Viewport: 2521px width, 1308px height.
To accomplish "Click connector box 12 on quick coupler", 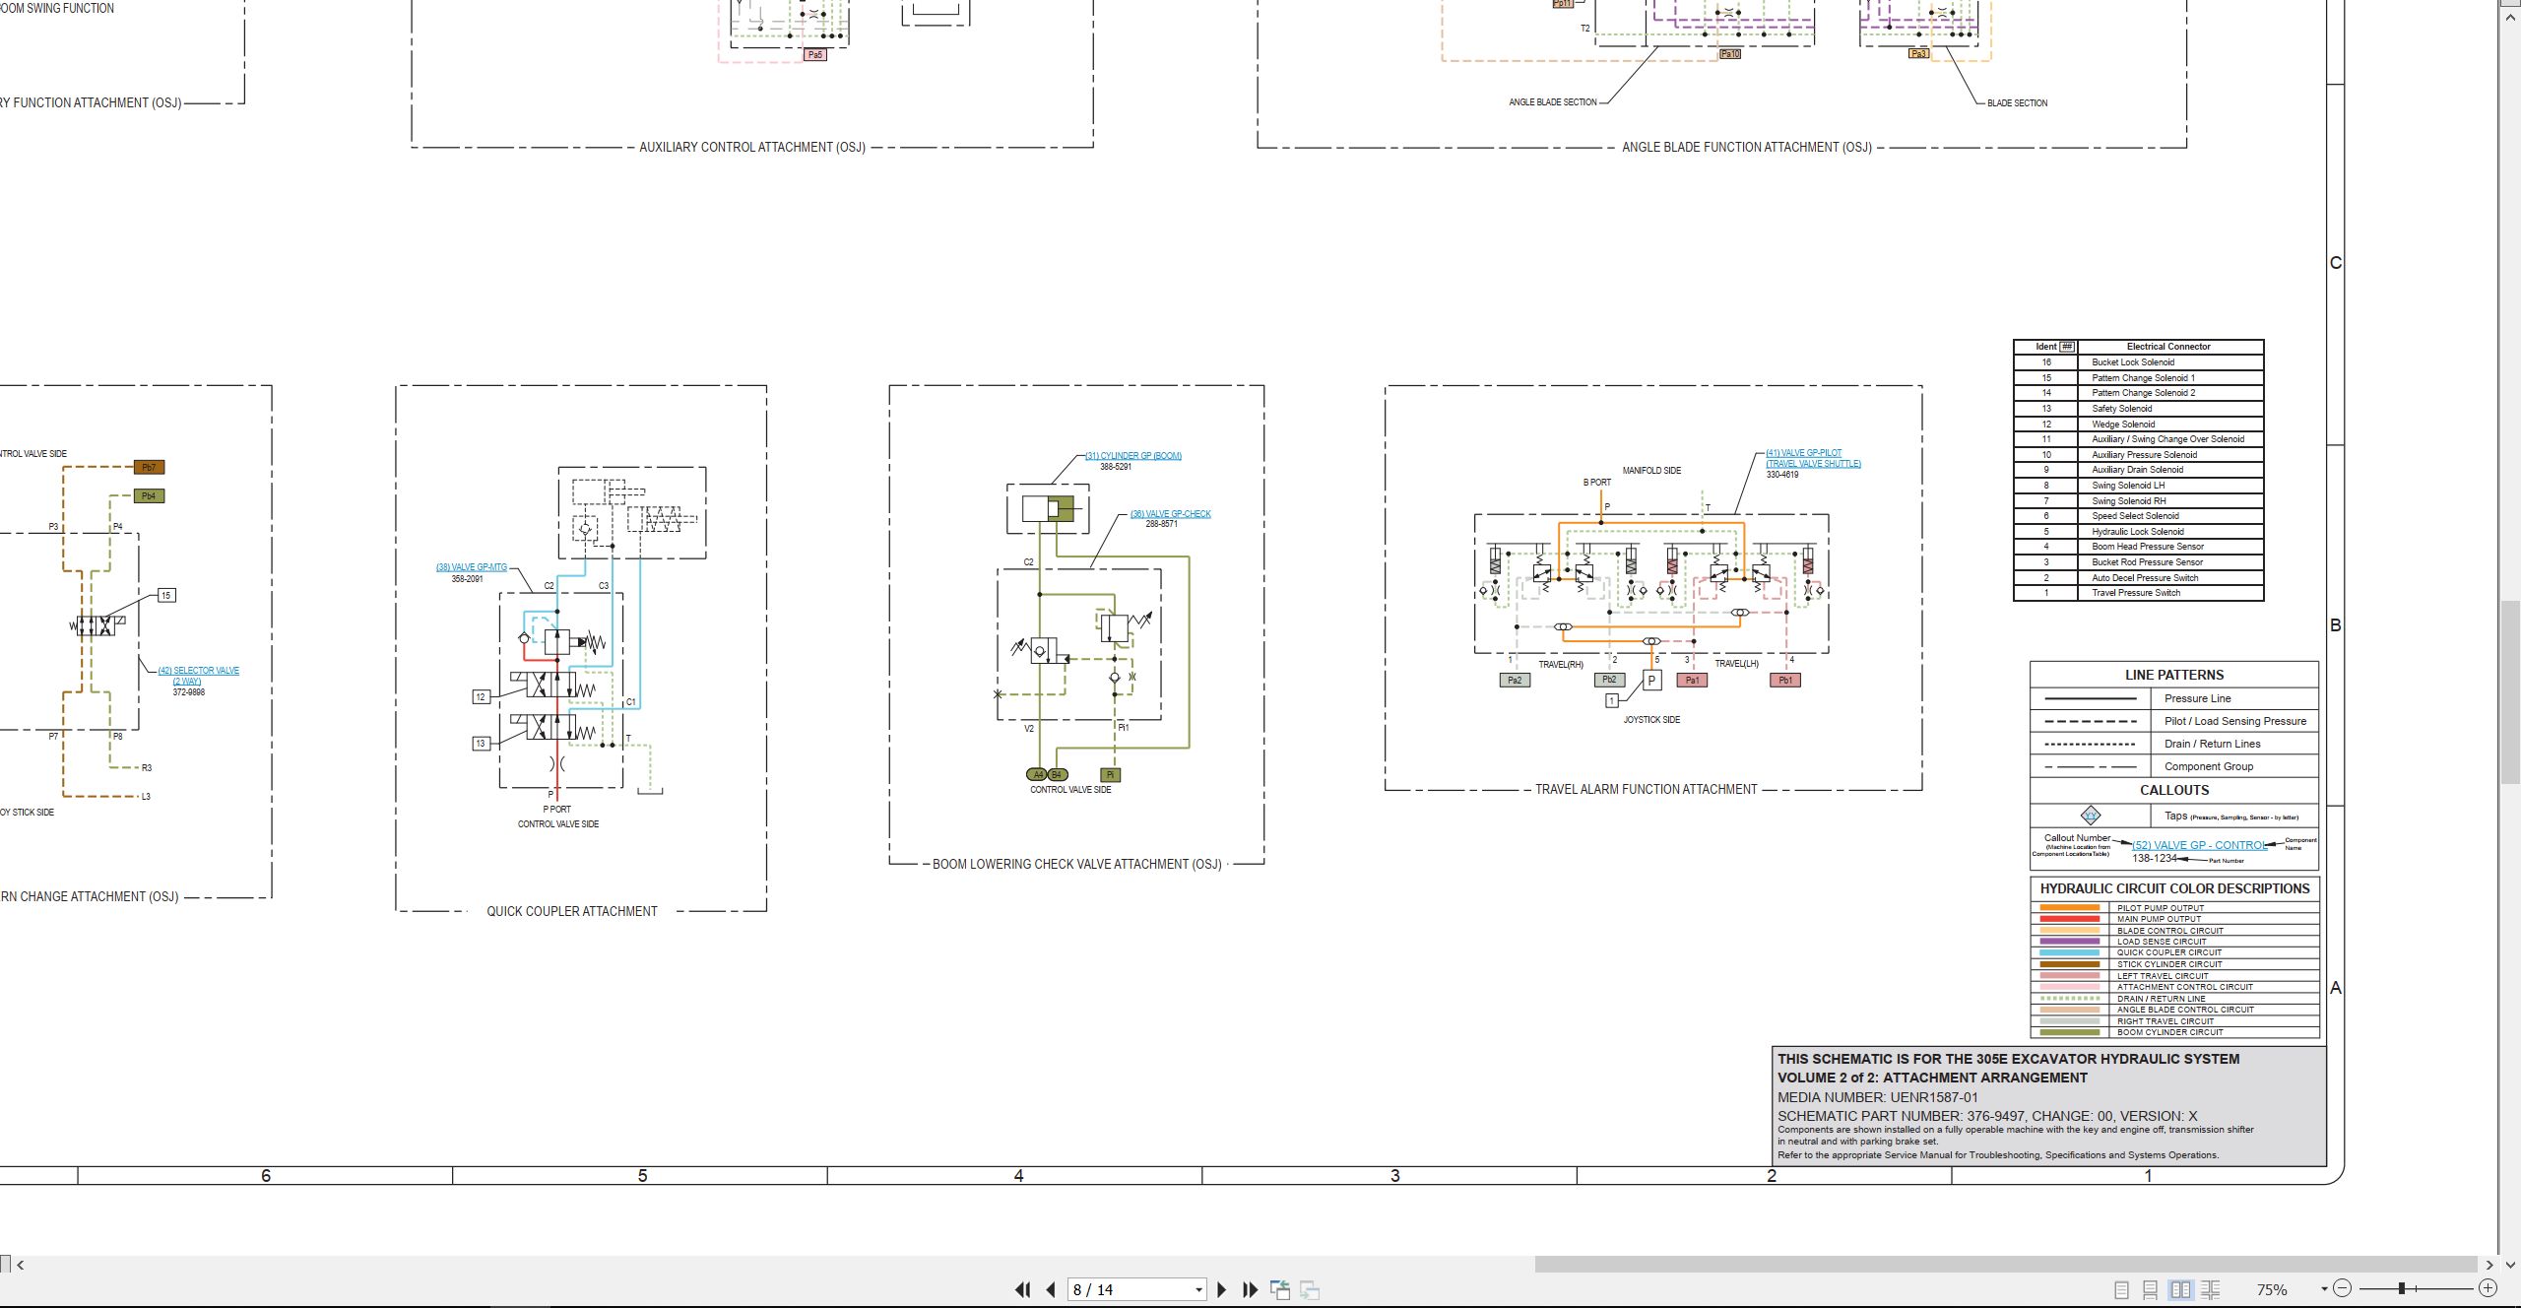I will 481,697.
